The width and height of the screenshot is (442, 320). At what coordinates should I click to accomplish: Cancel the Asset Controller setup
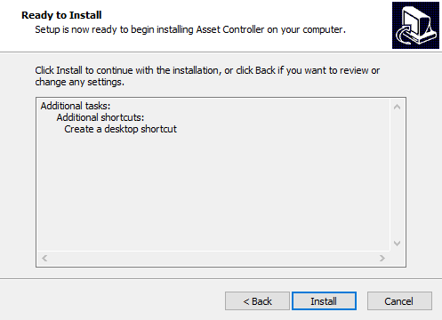399,301
